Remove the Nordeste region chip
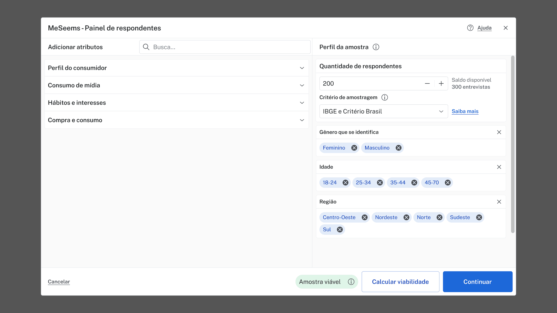557x313 pixels. (x=407, y=217)
